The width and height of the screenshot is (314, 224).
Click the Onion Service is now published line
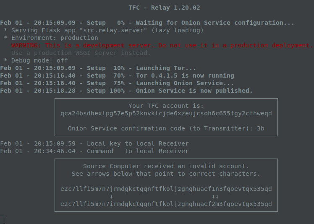click(126, 91)
